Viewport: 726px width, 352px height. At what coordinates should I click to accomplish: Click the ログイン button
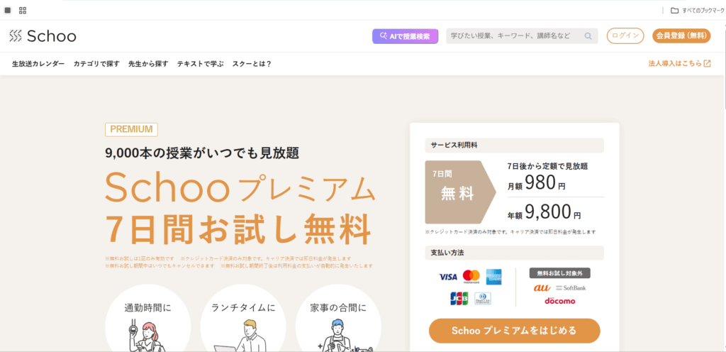(625, 36)
